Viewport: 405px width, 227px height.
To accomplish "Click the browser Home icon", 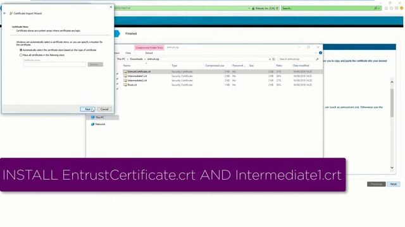I will (x=386, y=8).
